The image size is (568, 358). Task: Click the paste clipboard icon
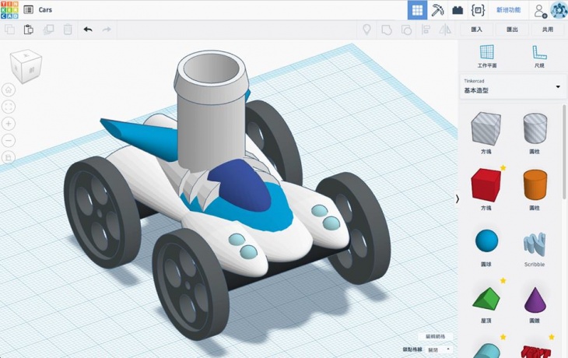pyautogui.click(x=29, y=30)
